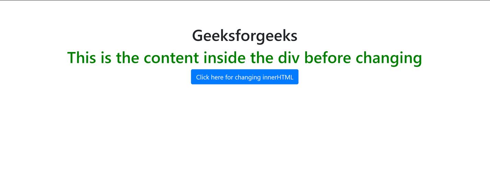Click the word 'for' on blue button
The height and width of the screenshot is (171, 490).
coord(229,77)
